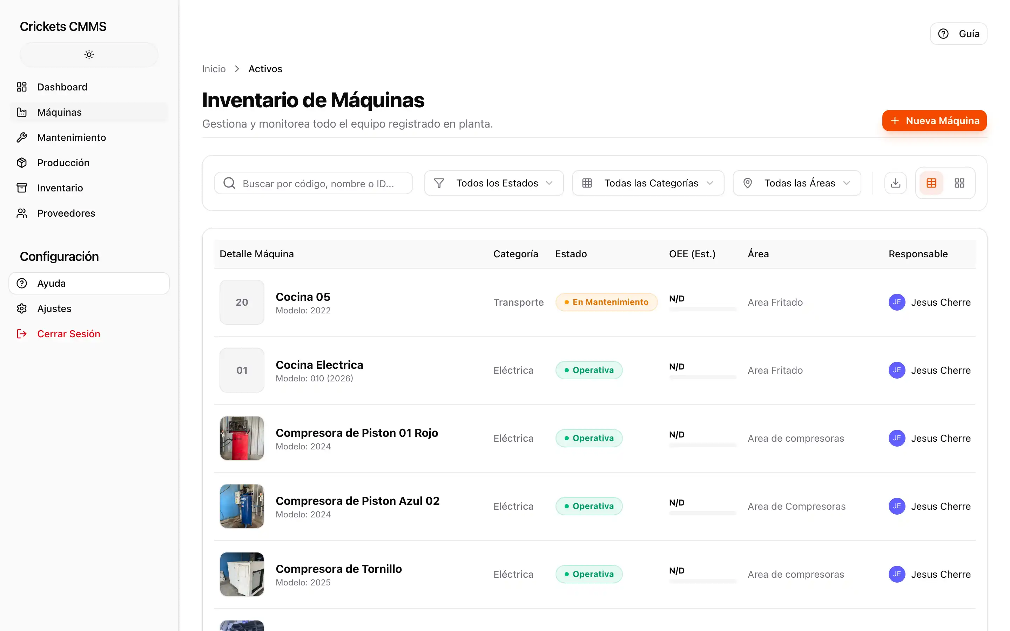Click the Dashboard icon in the sidebar
This screenshot has height=631, width=1010.
(22, 87)
